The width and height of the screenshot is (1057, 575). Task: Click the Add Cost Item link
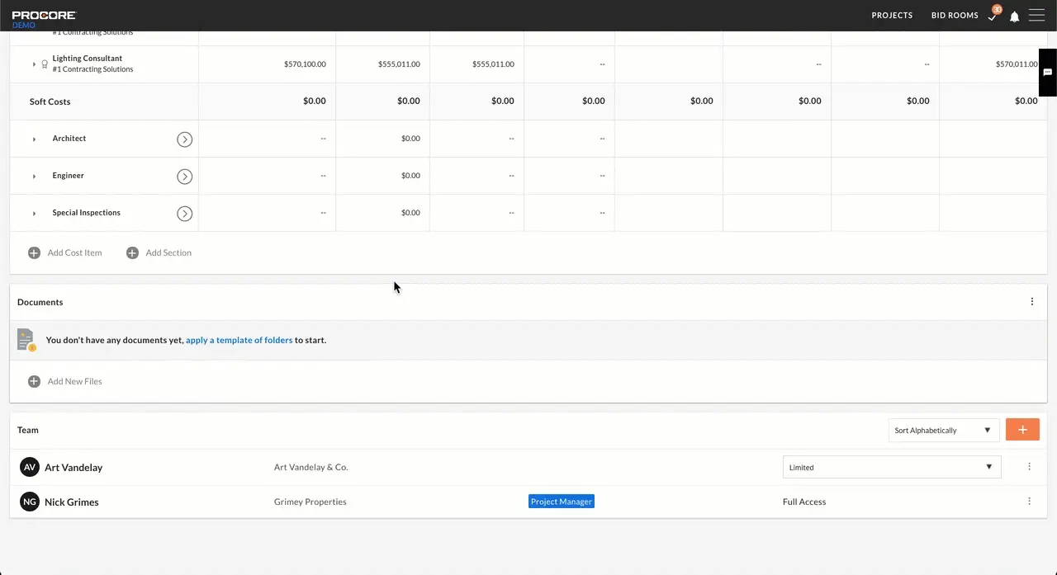[74, 253]
